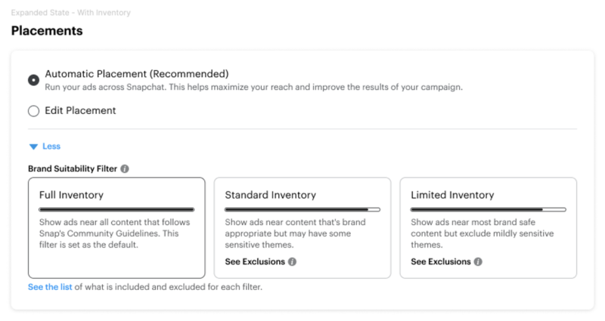Image resolution: width=605 pixels, height=321 pixels.
Task: Click the info icon beside Limited Inventory's See Exclusions
Action: [478, 261]
